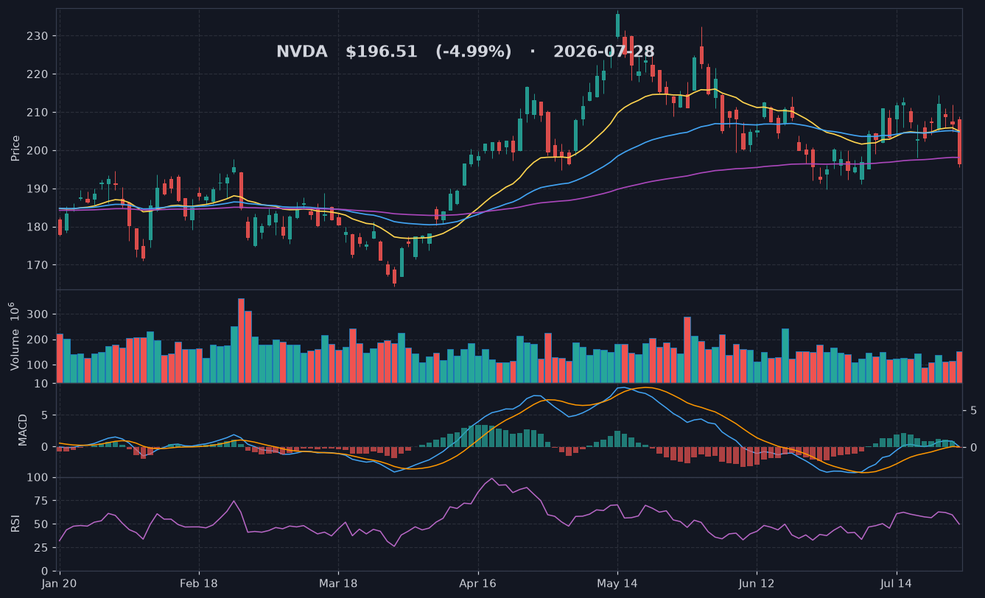Click the MACD axis label

pyautogui.click(x=23, y=429)
